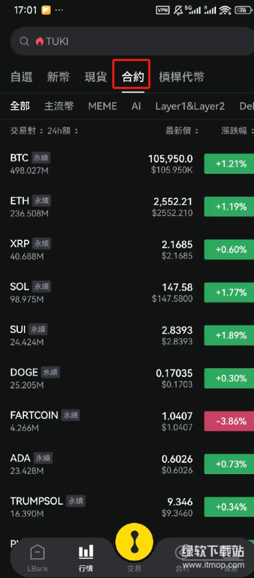Tap BTC +1.21% change button
This screenshot has width=254, height=578.
[229, 164]
